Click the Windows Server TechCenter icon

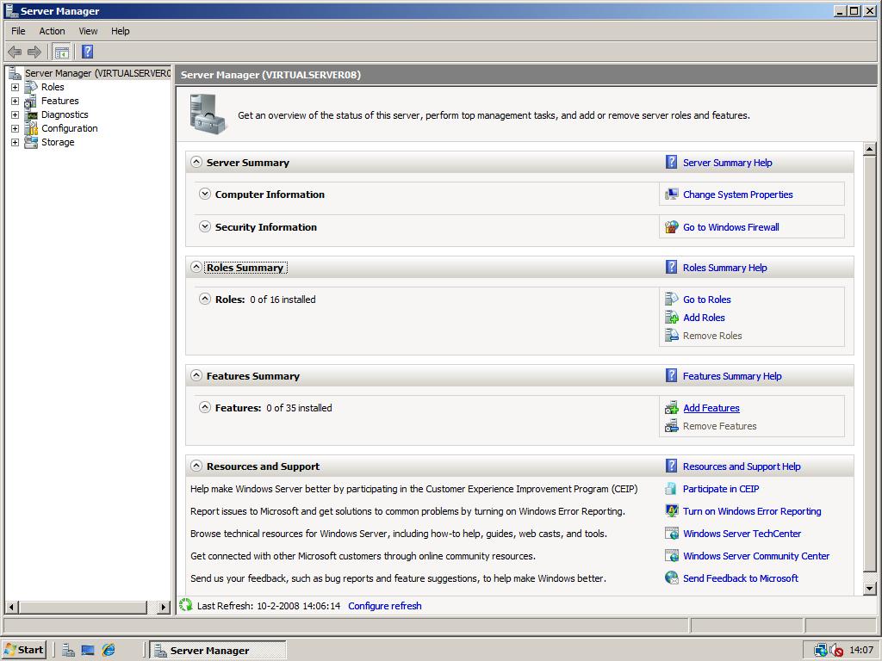tap(671, 534)
